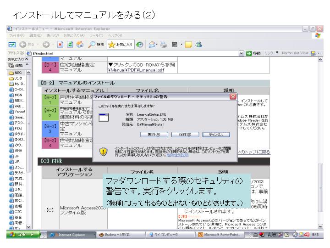
Task: Open the FDJ favorite
Action: tap(16, 128)
